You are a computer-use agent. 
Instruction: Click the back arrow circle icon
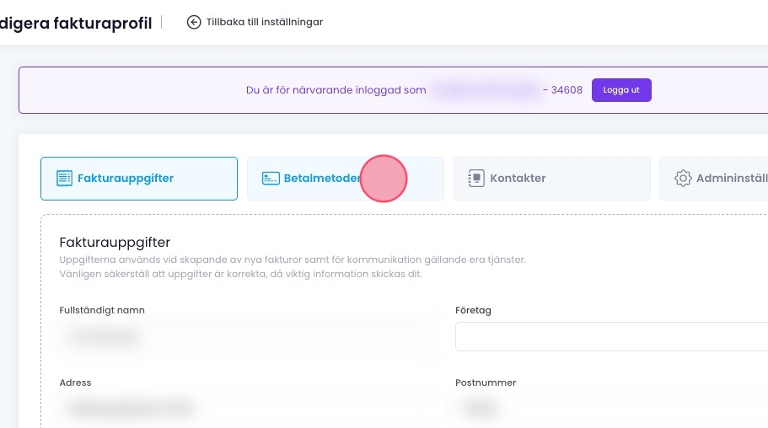point(195,22)
